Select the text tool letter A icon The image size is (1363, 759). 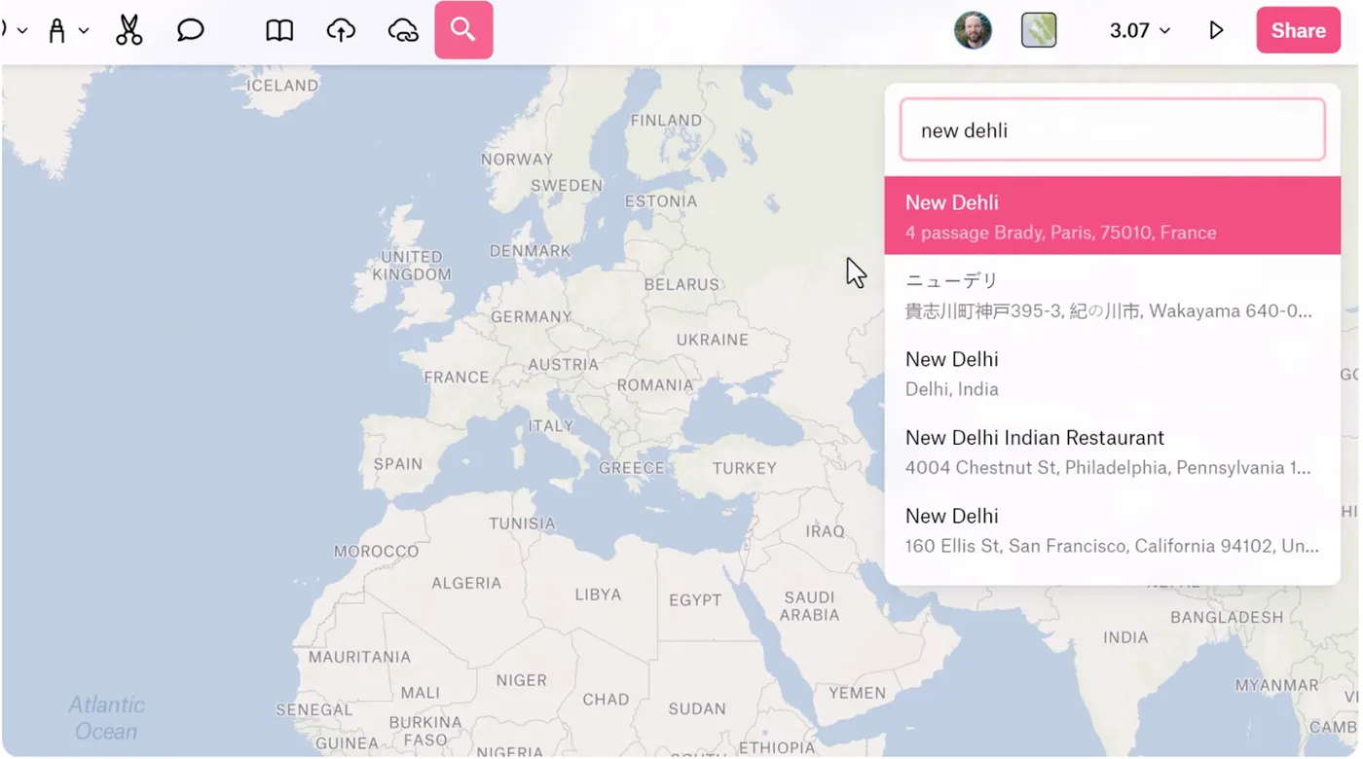(57, 31)
